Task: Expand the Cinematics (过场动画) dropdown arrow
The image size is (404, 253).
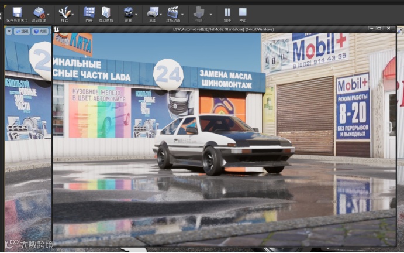Action: 182,15
